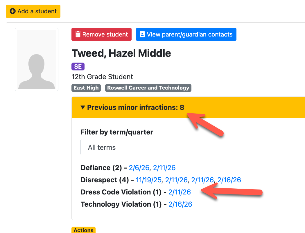Open the Technology Violation 2/16/26 link

coord(180,204)
